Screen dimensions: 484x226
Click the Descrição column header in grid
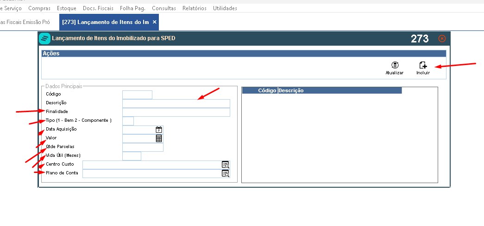point(340,90)
